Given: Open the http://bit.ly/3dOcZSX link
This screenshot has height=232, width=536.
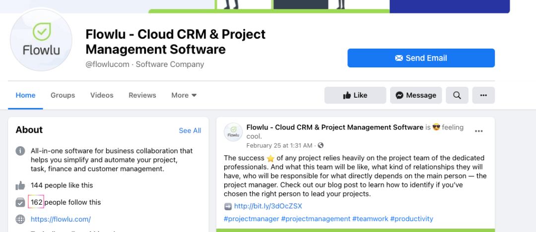Looking at the screenshot, I should (268, 206).
